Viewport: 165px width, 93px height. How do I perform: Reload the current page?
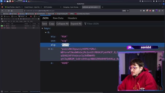(9, 11)
